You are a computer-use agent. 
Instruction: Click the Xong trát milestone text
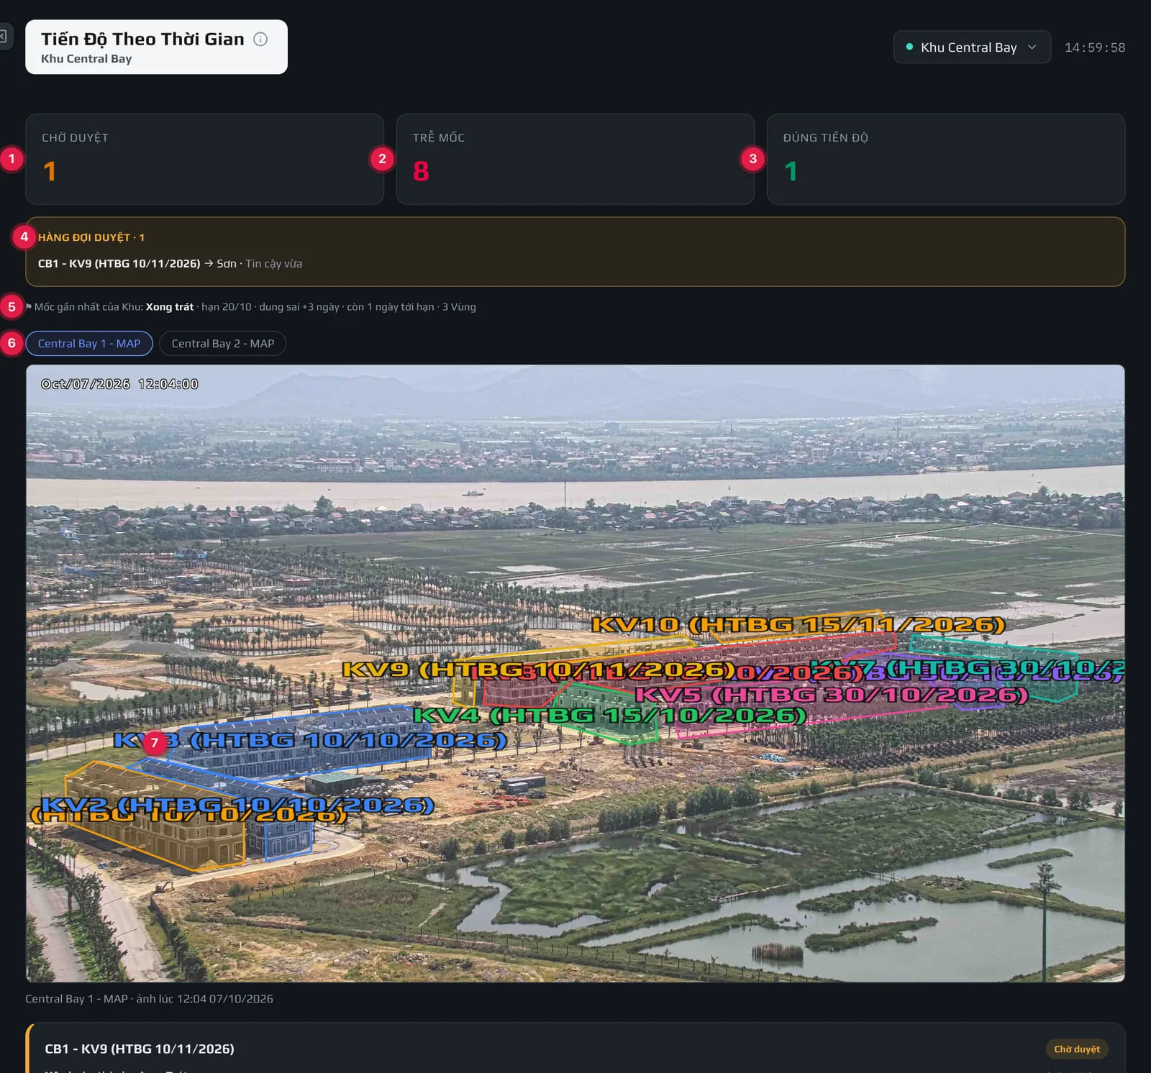click(x=170, y=306)
